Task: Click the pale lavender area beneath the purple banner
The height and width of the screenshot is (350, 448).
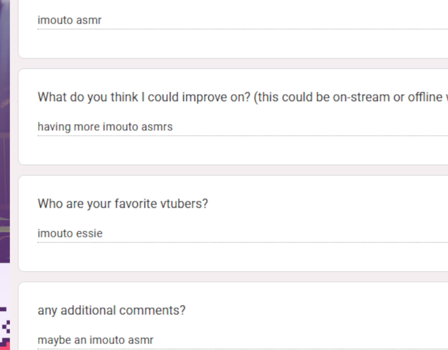Action: click(5, 284)
